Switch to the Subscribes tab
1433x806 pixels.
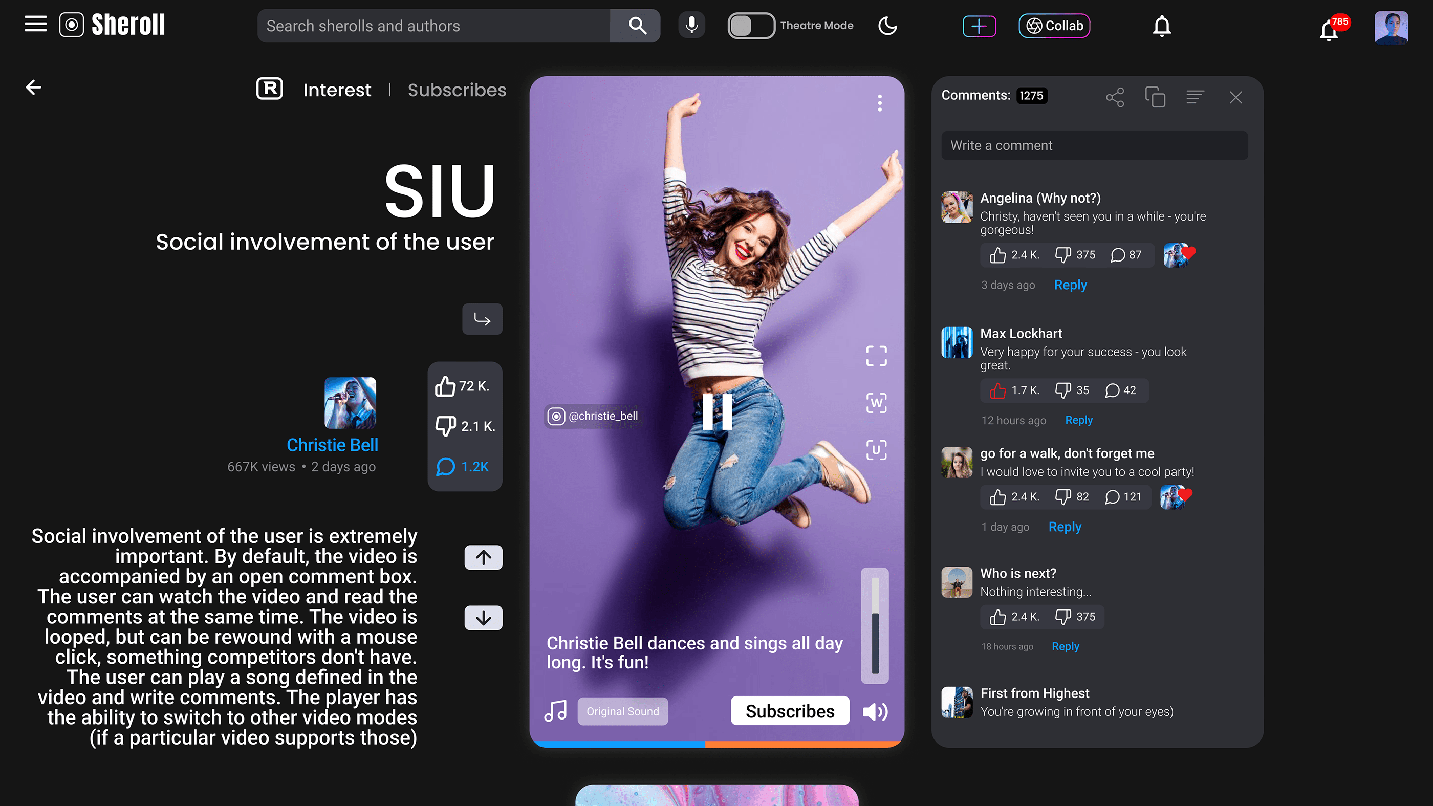[457, 90]
